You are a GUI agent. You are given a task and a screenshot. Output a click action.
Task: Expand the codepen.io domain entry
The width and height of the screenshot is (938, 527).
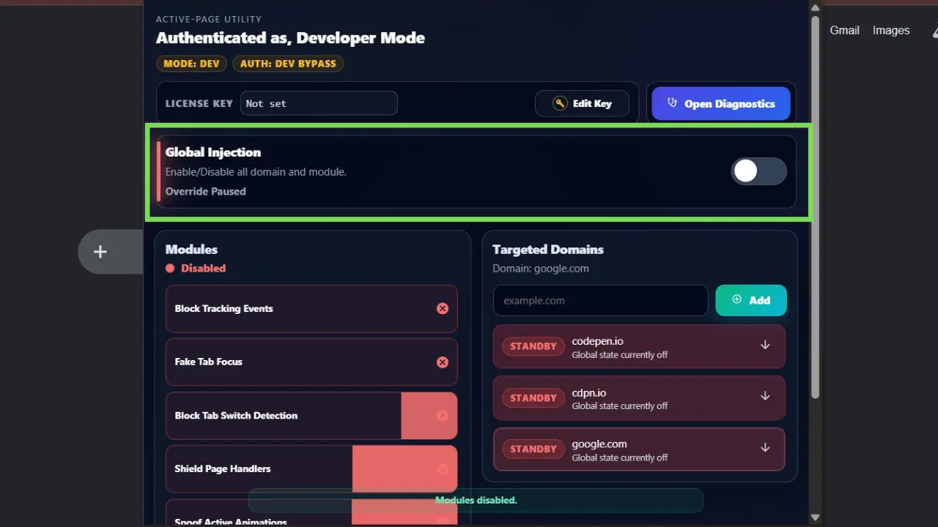(765, 345)
